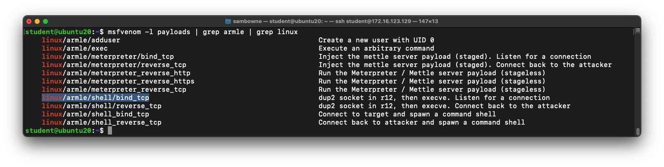The height and width of the screenshot is (167, 664).
Task: Click linux/armle/meterpreter_reverse_https payload text
Action: click(118, 81)
